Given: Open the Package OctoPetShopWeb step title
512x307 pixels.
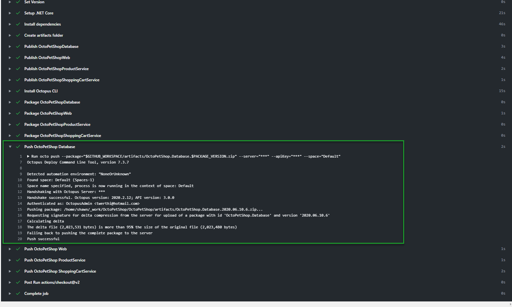Looking at the screenshot, I should (48, 113).
